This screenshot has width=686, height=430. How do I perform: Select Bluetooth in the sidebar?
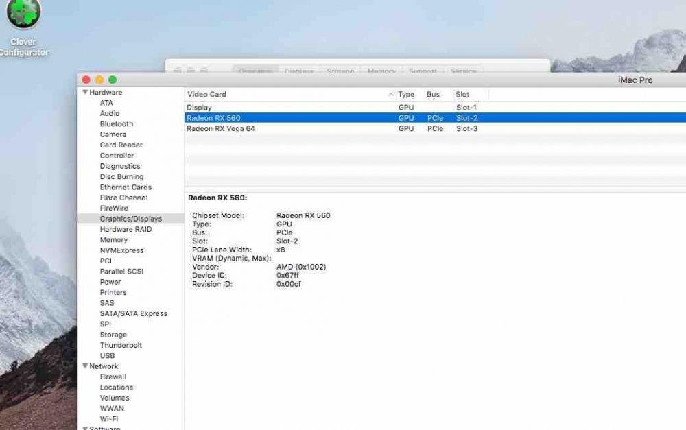(x=117, y=124)
